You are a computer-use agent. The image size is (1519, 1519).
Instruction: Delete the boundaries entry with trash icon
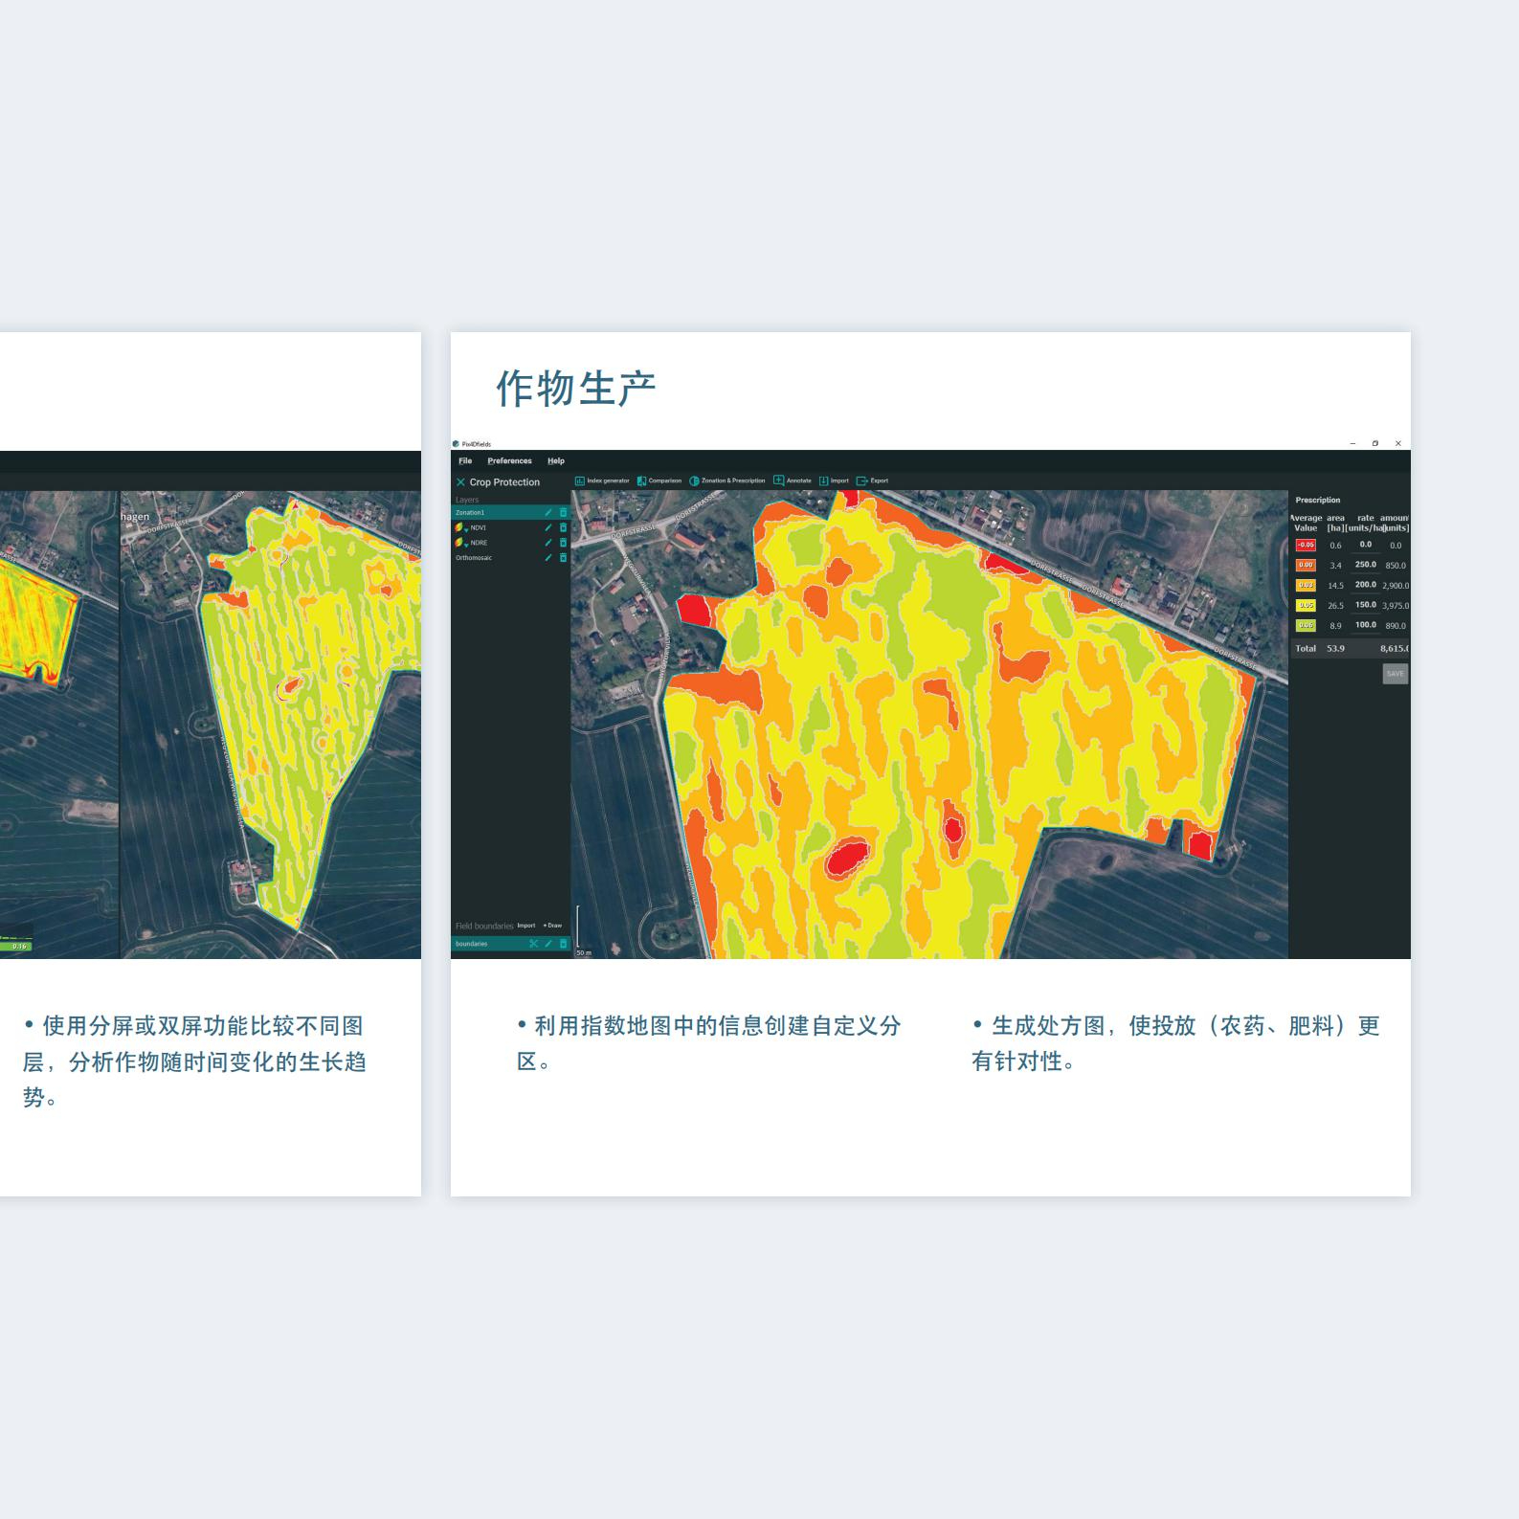coord(563,944)
